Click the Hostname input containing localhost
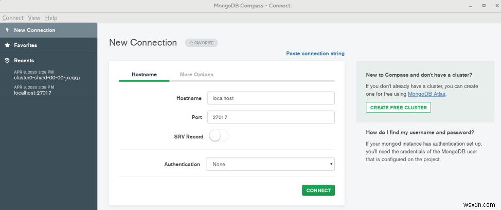Image resolution: width=501 pixels, height=210 pixels. (271, 98)
